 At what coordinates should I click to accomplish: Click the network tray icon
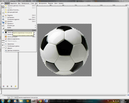click(x=116, y=101)
